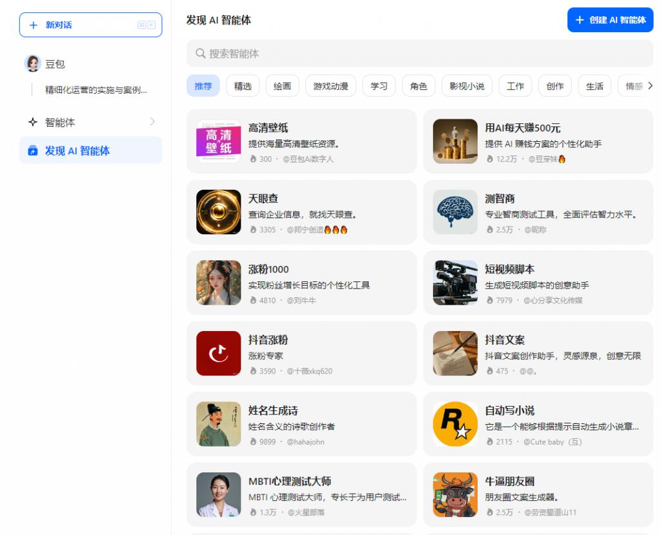Open the 抖音涨粉 red icon
The image size is (661, 535).
pos(218,353)
